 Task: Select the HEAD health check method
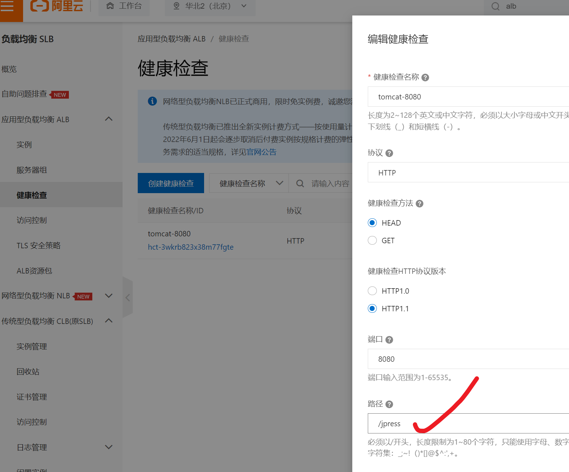click(x=372, y=223)
